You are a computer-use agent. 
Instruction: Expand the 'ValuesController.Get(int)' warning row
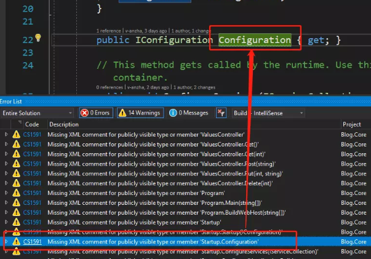pos(6,154)
